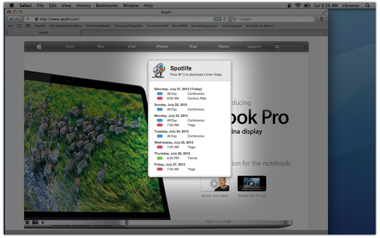Open the View menu
The height and width of the screenshot is (238, 380).
pyautogui.click(x=66, y=5)
